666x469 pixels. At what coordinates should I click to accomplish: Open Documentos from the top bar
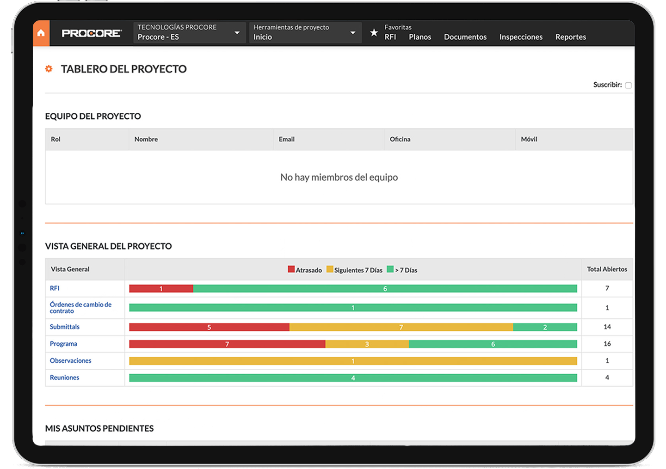tap(465, 37)
